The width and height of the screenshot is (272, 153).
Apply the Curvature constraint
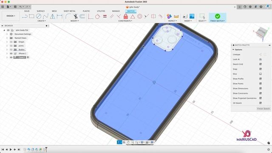[x=161, y=17]
